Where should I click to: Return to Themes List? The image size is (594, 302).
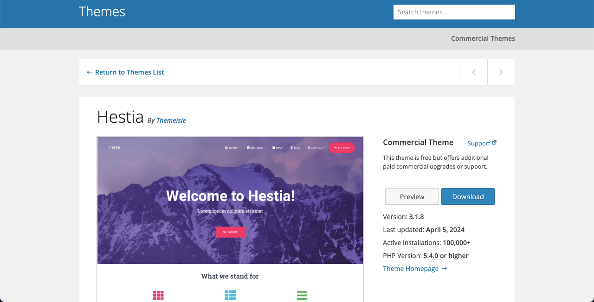[x=125, y=72]
